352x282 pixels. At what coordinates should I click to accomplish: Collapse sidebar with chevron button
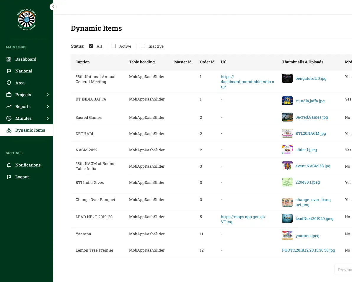pyautogui.click(x=53, y=7)
